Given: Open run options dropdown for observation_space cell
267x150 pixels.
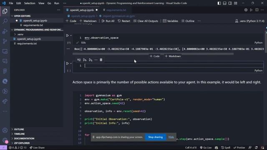Looking at the screenshot, I should click(71, 35).
